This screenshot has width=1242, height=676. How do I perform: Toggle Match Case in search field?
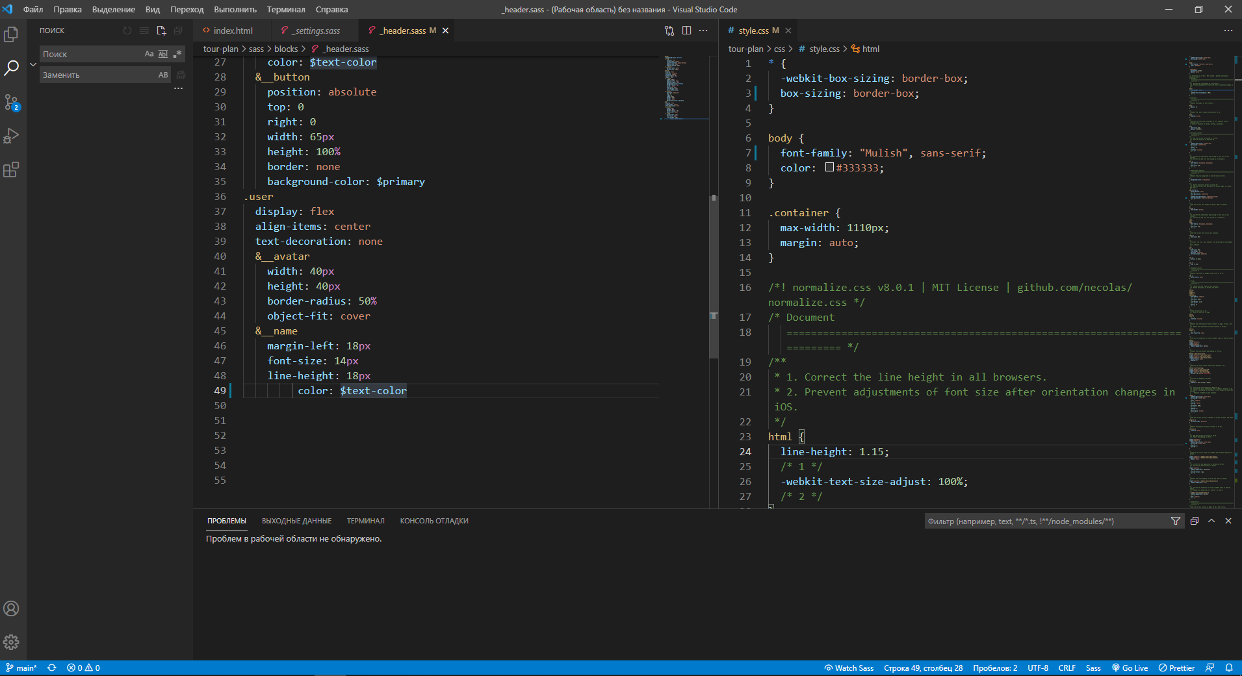coord(149,54)
